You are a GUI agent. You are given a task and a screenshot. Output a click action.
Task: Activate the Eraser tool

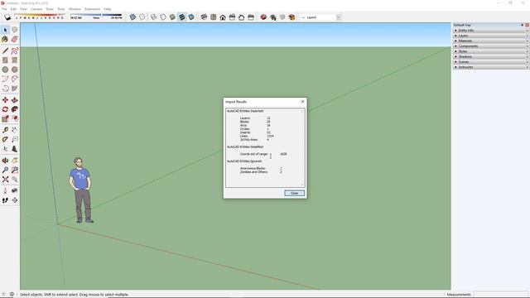click(15, 40)
